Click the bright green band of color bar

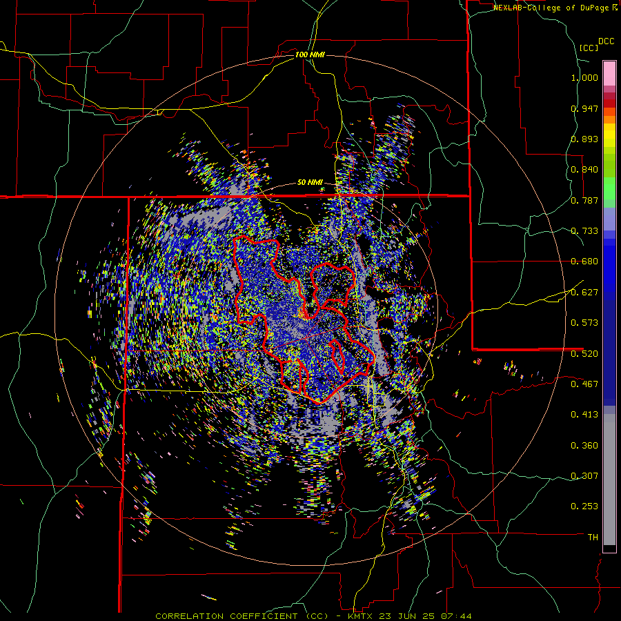click(609, 188)
